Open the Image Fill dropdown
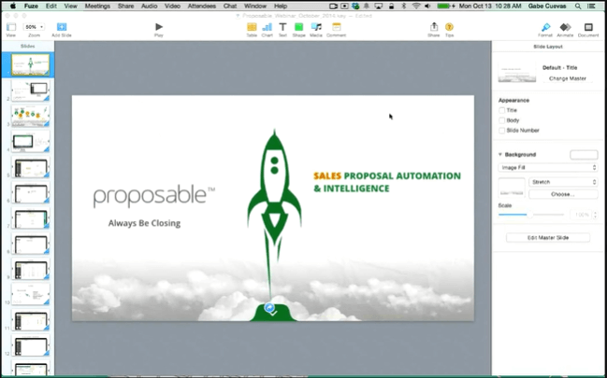 (548, 168)
